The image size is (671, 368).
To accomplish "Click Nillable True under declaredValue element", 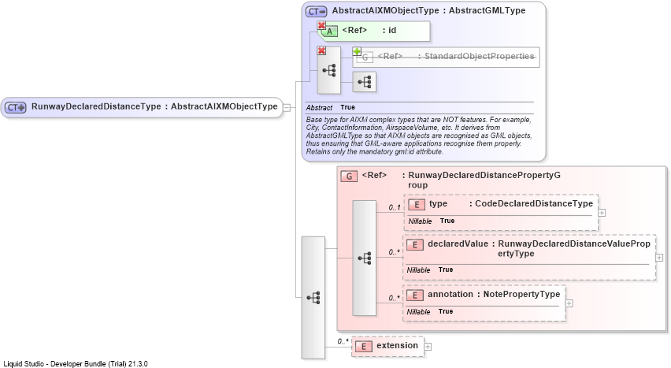I will click(430, 270).
